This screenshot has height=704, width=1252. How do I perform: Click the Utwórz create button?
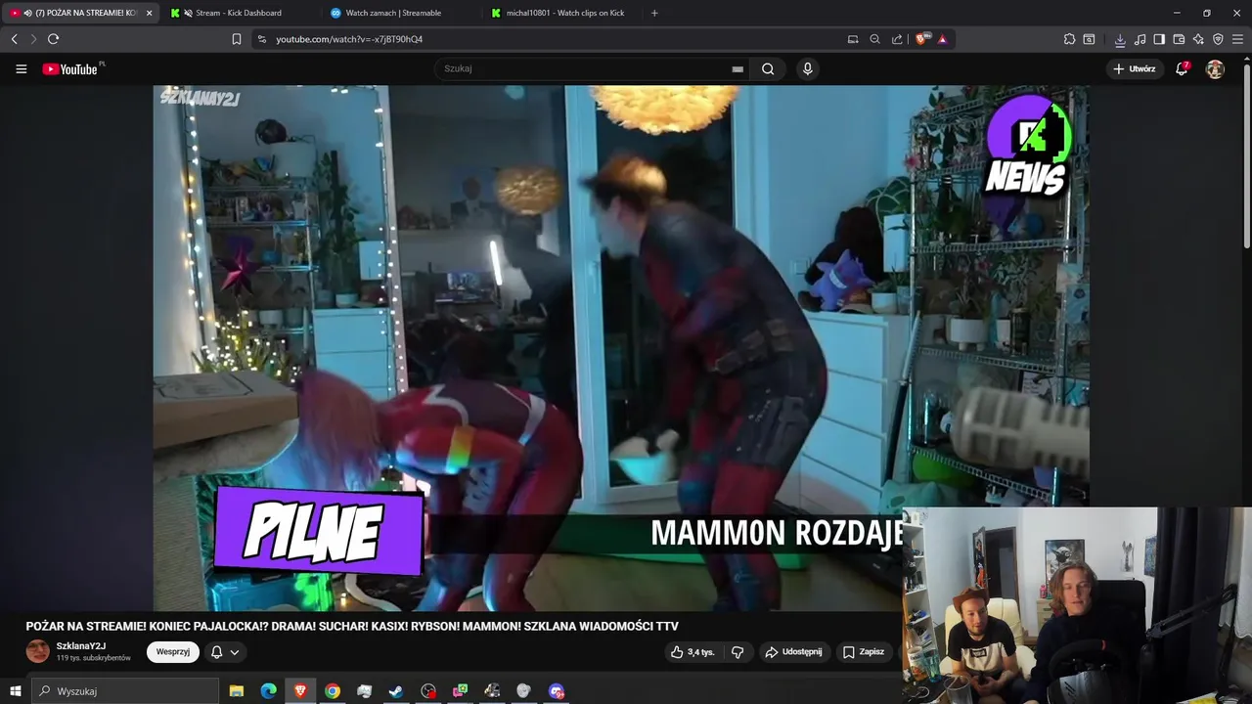1134,68
